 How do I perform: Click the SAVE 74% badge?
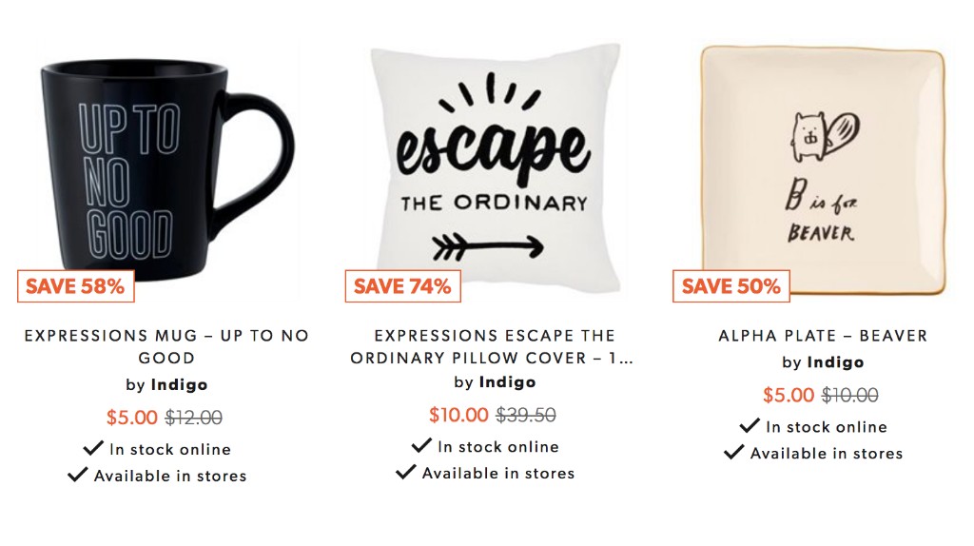pyautogui.click(x=403, y=286)
